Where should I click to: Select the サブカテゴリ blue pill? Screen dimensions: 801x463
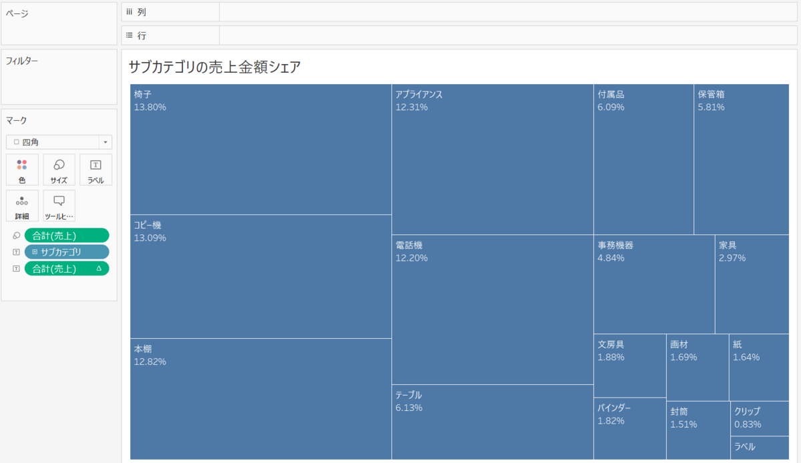pyautogui.click(x=67, y=252)
